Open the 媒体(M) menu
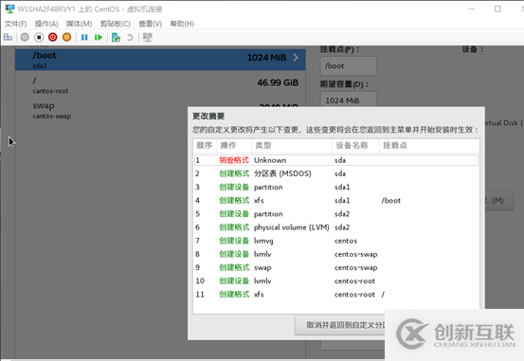The height and width of the screenshot is (361, 524). click(79, 24)
